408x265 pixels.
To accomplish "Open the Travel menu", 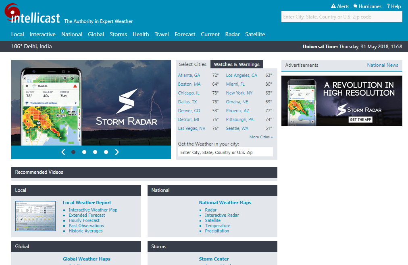I will [162, 34].
